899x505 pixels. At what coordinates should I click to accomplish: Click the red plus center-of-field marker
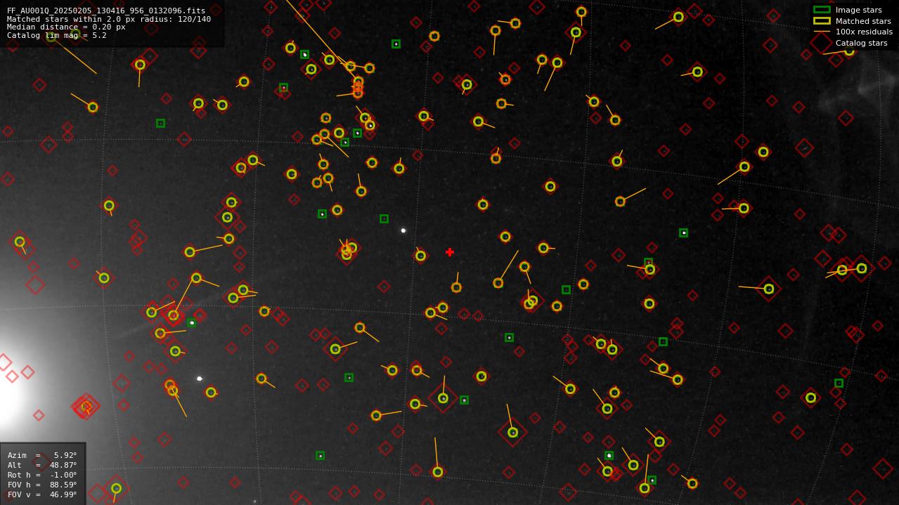click(450, 252)
